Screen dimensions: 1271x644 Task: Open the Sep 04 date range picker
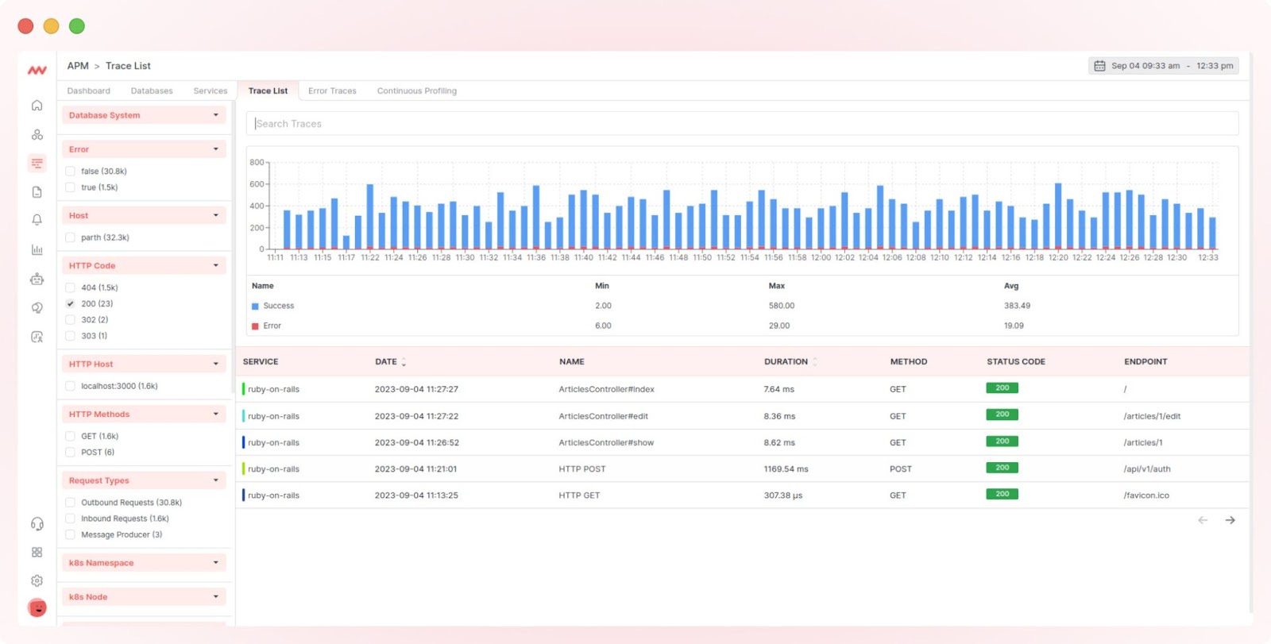pos(1163,66)
